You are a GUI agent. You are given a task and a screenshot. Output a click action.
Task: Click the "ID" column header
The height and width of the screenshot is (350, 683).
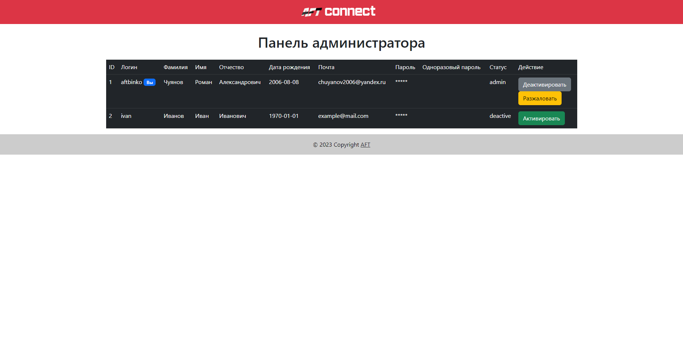click(x=112, y=67)
